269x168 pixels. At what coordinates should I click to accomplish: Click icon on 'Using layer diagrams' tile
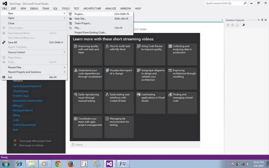coord(139,70)
